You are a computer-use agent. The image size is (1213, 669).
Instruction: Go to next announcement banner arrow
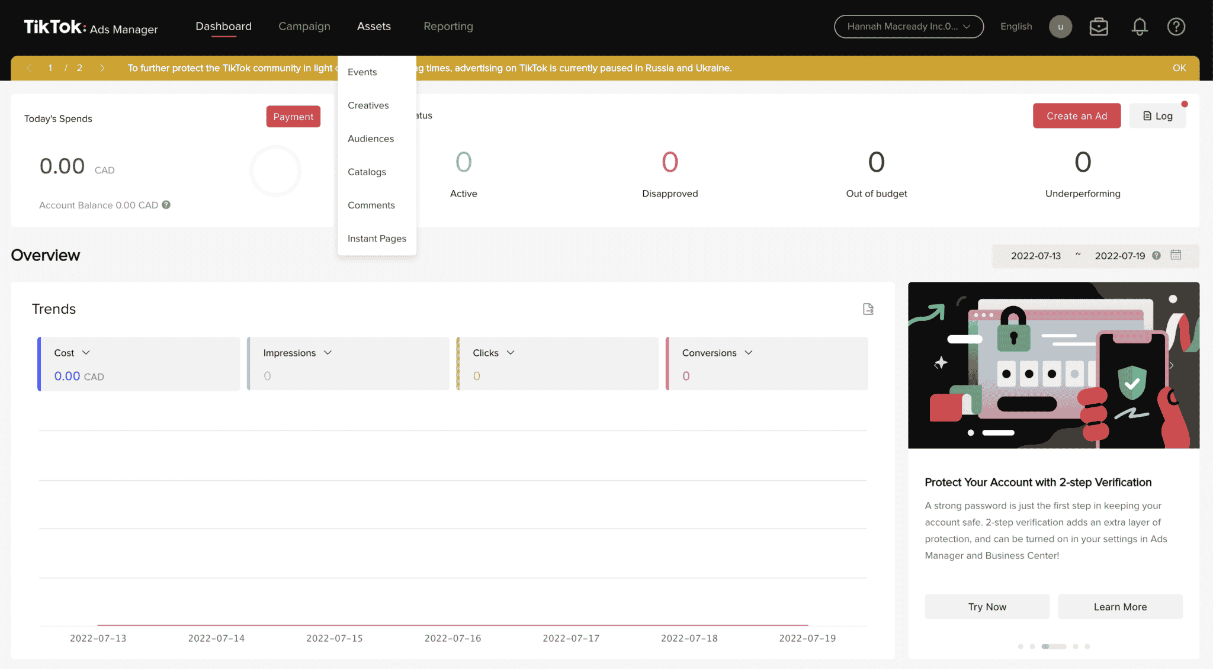click(102, 68)
